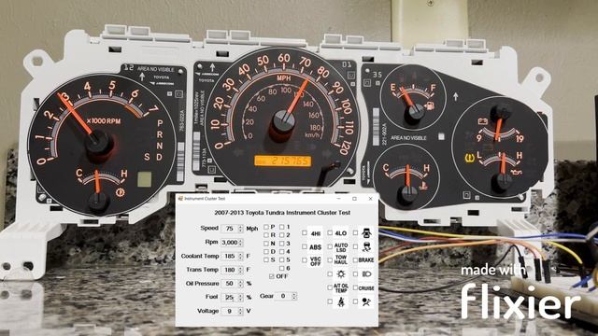The width and height of the screenshot is (598, 336).
Task: Decrease Voltage using its down arrow
Action: [241, 314]
